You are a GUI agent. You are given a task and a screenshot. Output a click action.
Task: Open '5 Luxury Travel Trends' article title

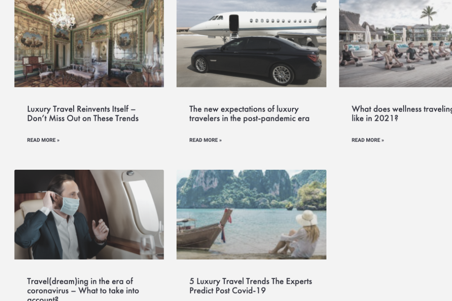pos(251,286)
